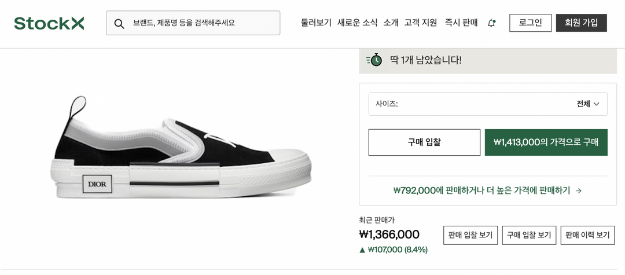Click the 구매 입찰 button
This screenshot has height=275, width=625.
point(424,142)
